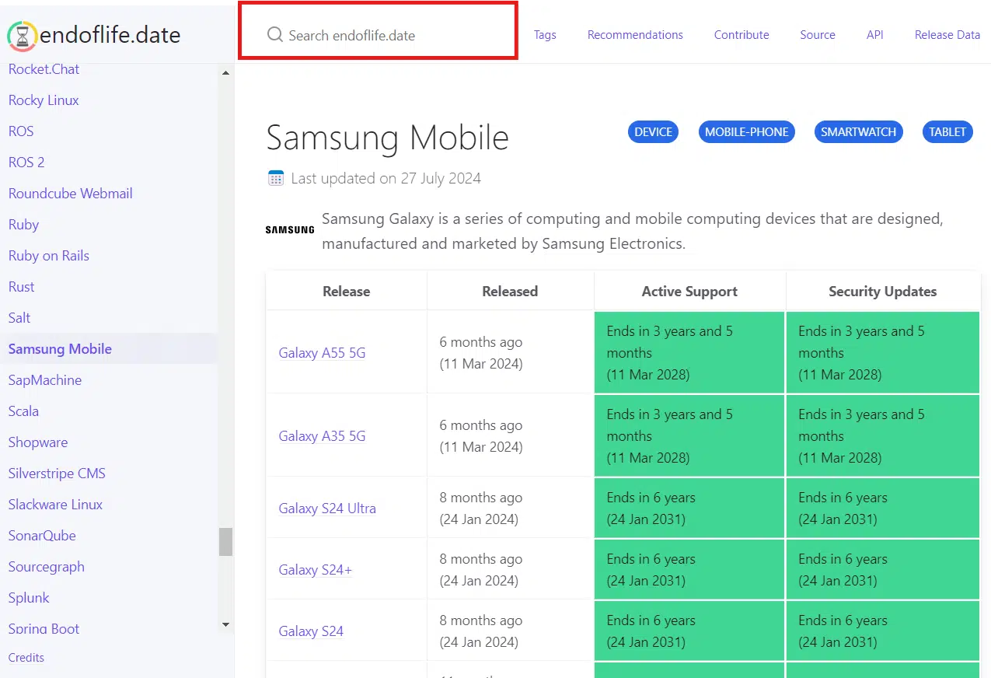991x678 pixels.
Task: Open the API link in header
Action: point(875,35)
